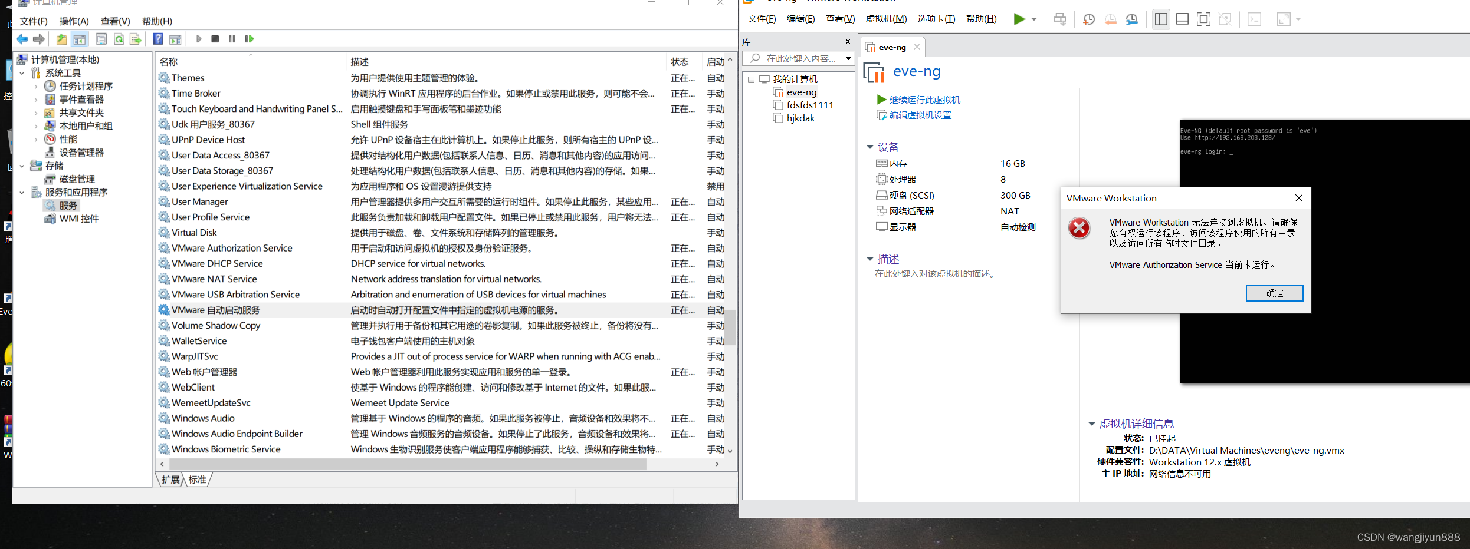Switch to 标准 tab below services list
Screen dimensions: 1470x549
[197, 479]
